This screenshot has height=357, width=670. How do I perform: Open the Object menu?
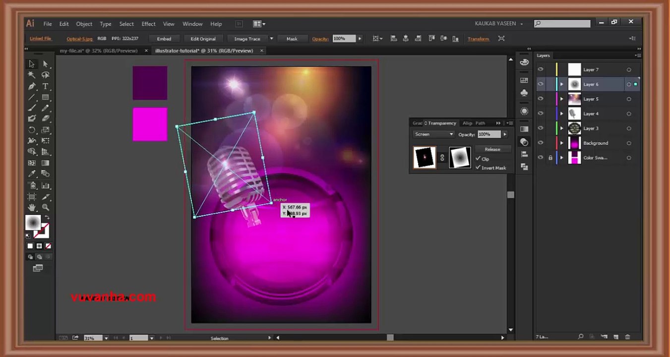point(84,24)
